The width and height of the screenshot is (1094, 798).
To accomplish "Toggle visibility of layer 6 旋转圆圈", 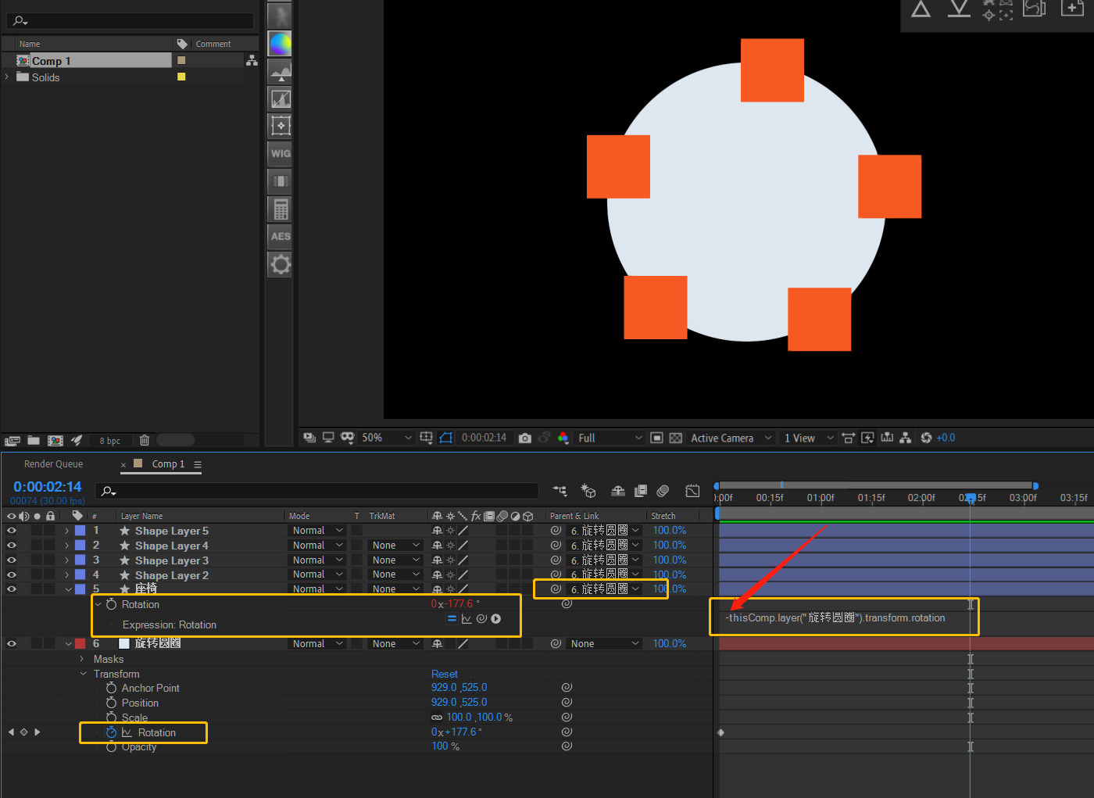I will click(12, 644).
